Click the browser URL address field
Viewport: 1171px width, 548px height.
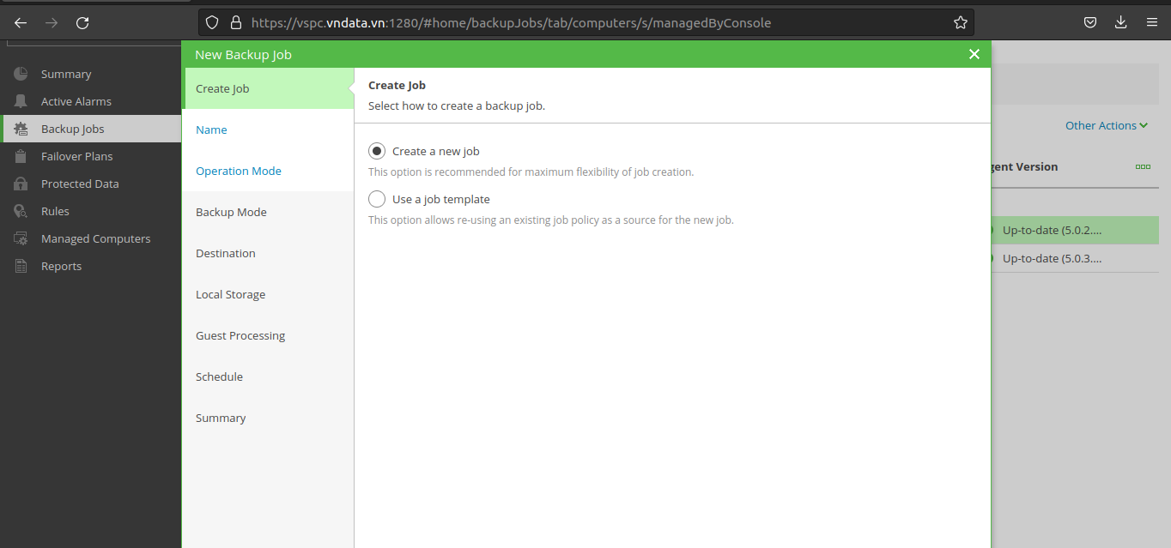[x=584, y=23]
